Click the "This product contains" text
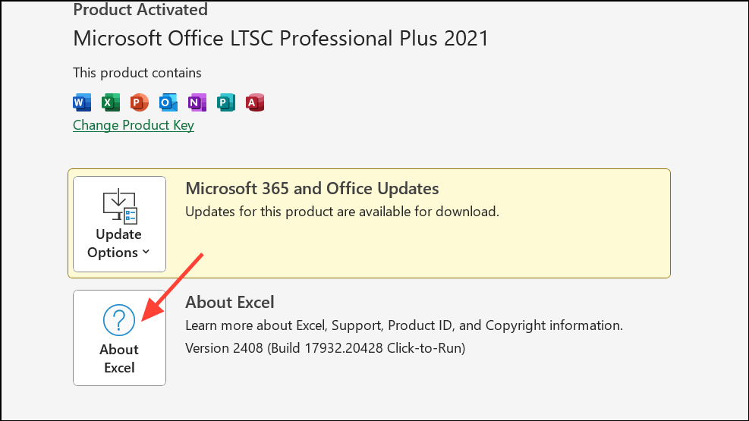The image size is (749, 421). click(137, 73)
